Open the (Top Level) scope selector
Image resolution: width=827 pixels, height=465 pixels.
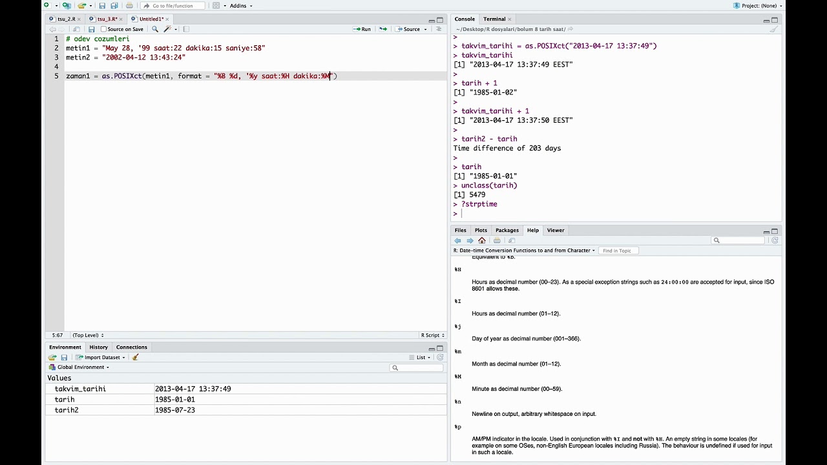(x=88, y=335)
